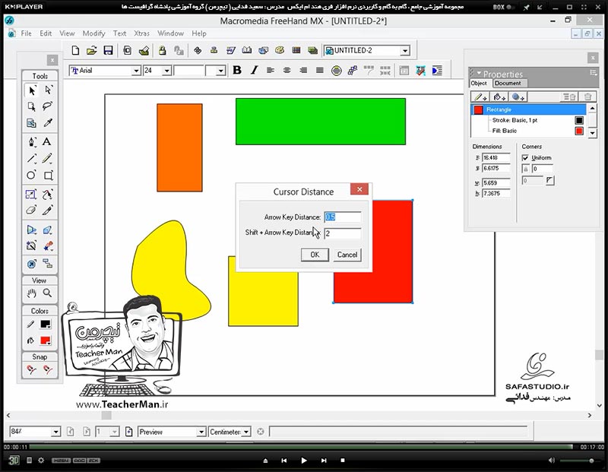Click the New document icon
This screenshot has width=608, height=472.
(x=75, y=50)
